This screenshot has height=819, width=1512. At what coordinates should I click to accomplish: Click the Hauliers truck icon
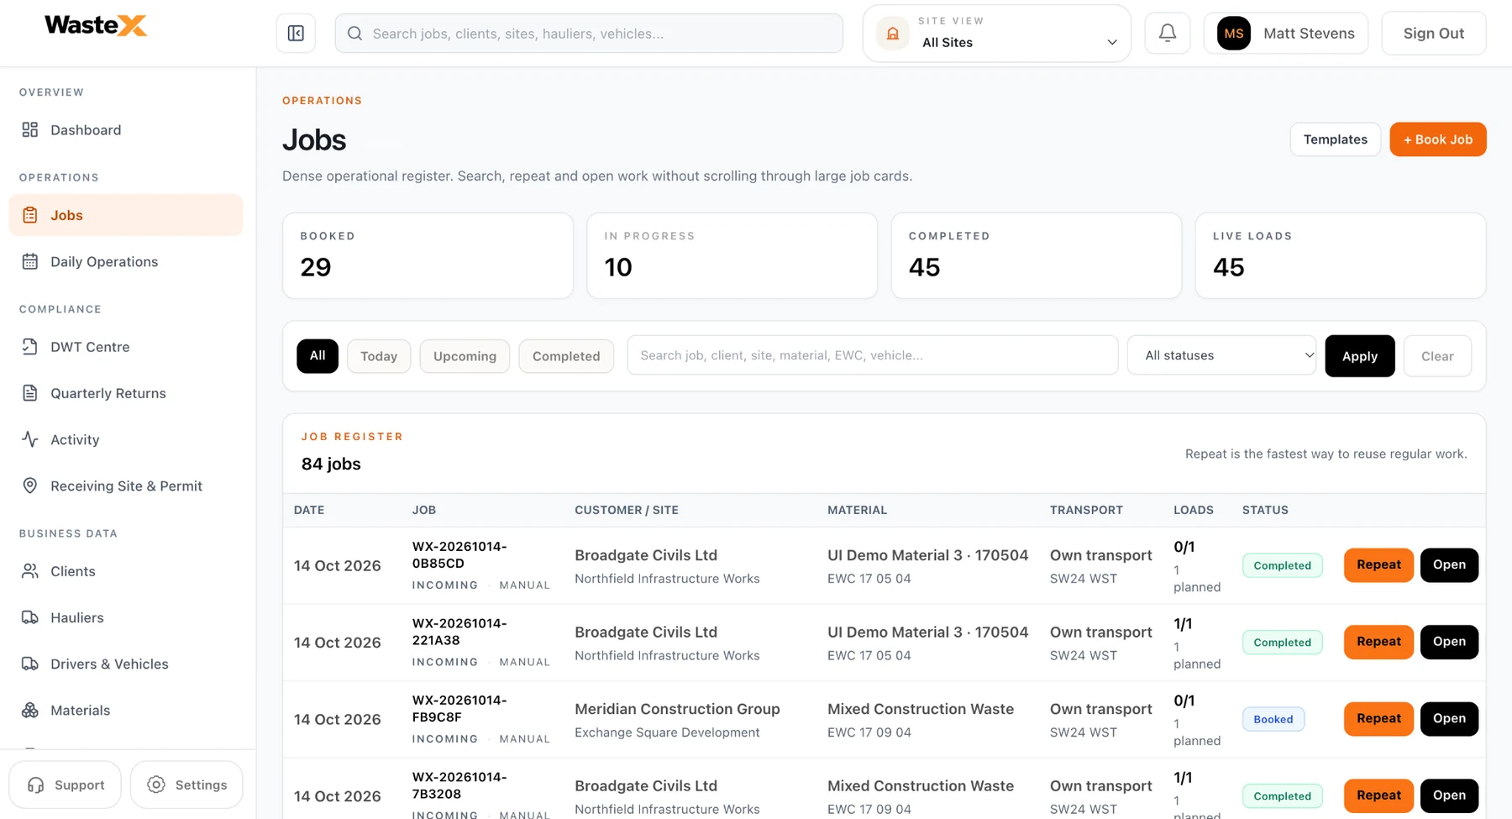coord(30,617)
